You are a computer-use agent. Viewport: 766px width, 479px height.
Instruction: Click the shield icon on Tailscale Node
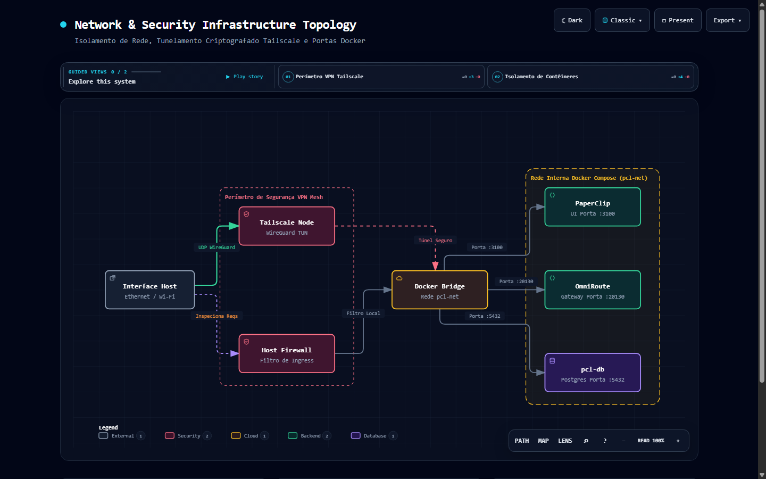point(246,214)
